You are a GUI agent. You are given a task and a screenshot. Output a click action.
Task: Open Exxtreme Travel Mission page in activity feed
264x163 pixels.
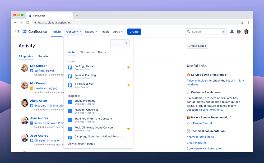(49, 106)
